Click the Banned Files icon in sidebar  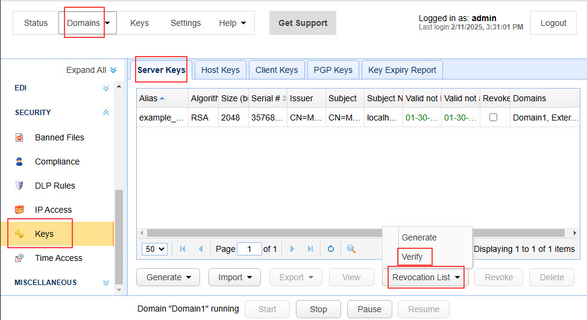point(19,137)
